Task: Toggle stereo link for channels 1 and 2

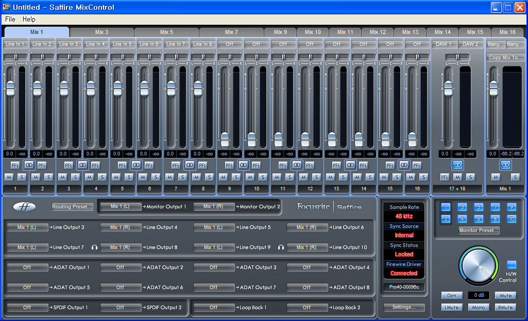Action: tap(28, 165)
